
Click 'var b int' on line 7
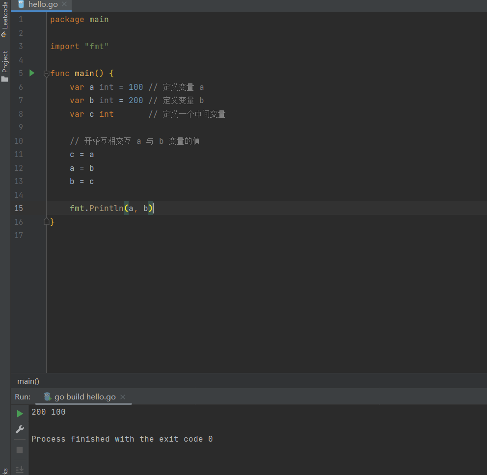[92, 101]
